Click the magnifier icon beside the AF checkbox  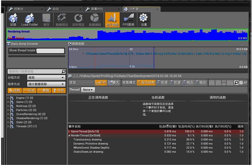(236, 82)
